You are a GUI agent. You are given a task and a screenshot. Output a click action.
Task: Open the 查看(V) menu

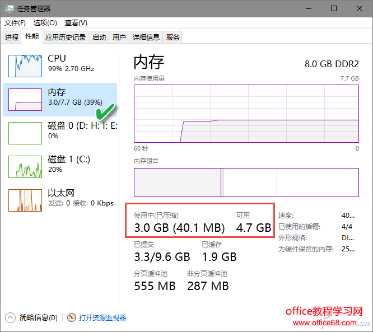pyautogui.click(x=76, y=23)
